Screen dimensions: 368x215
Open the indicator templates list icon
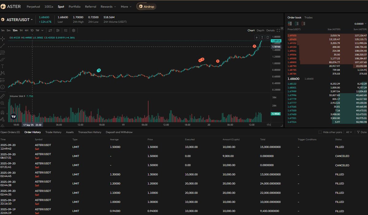point(66,30)
